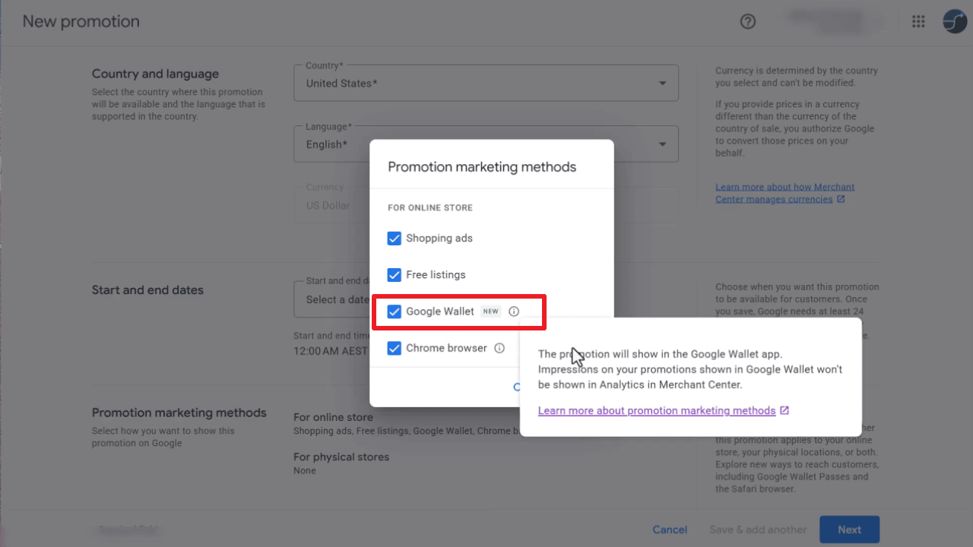The height and width of the screenshot is (547, 973).
Task: Disable the Google Wallet checkbox
Action: tap(394, 311)
